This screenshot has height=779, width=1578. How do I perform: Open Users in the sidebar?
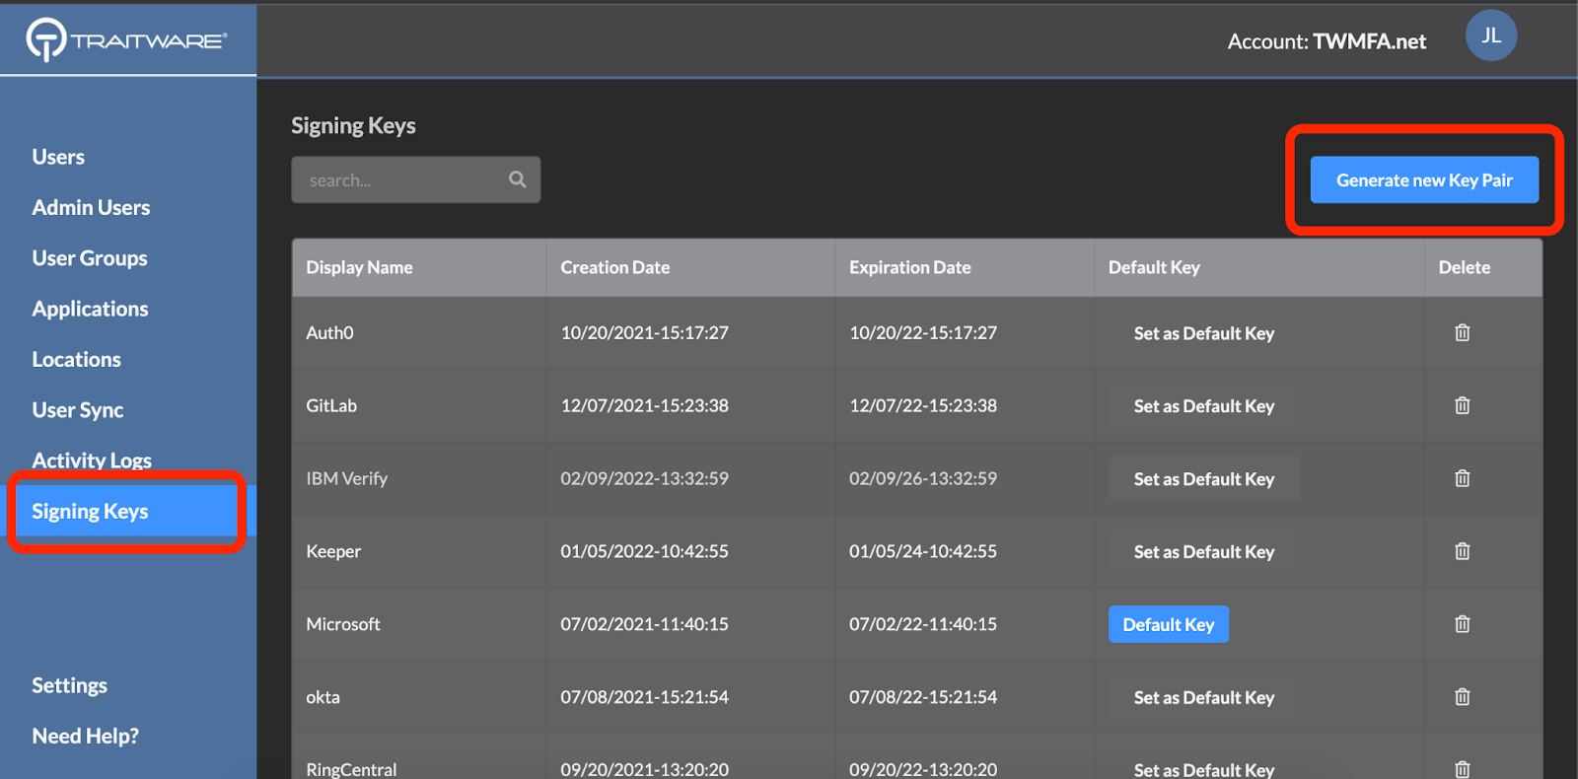coord(58,157)
